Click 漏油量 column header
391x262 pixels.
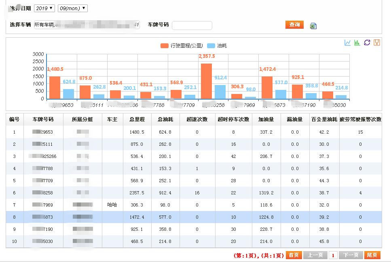[x=295, y=119]
